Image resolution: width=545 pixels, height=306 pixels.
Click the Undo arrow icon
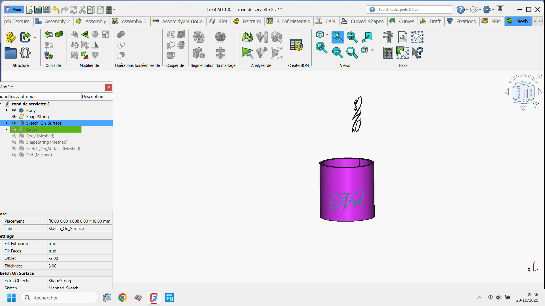click(x=56, y=10)
